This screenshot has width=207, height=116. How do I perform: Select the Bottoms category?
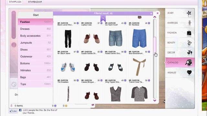tap(35, 63)
